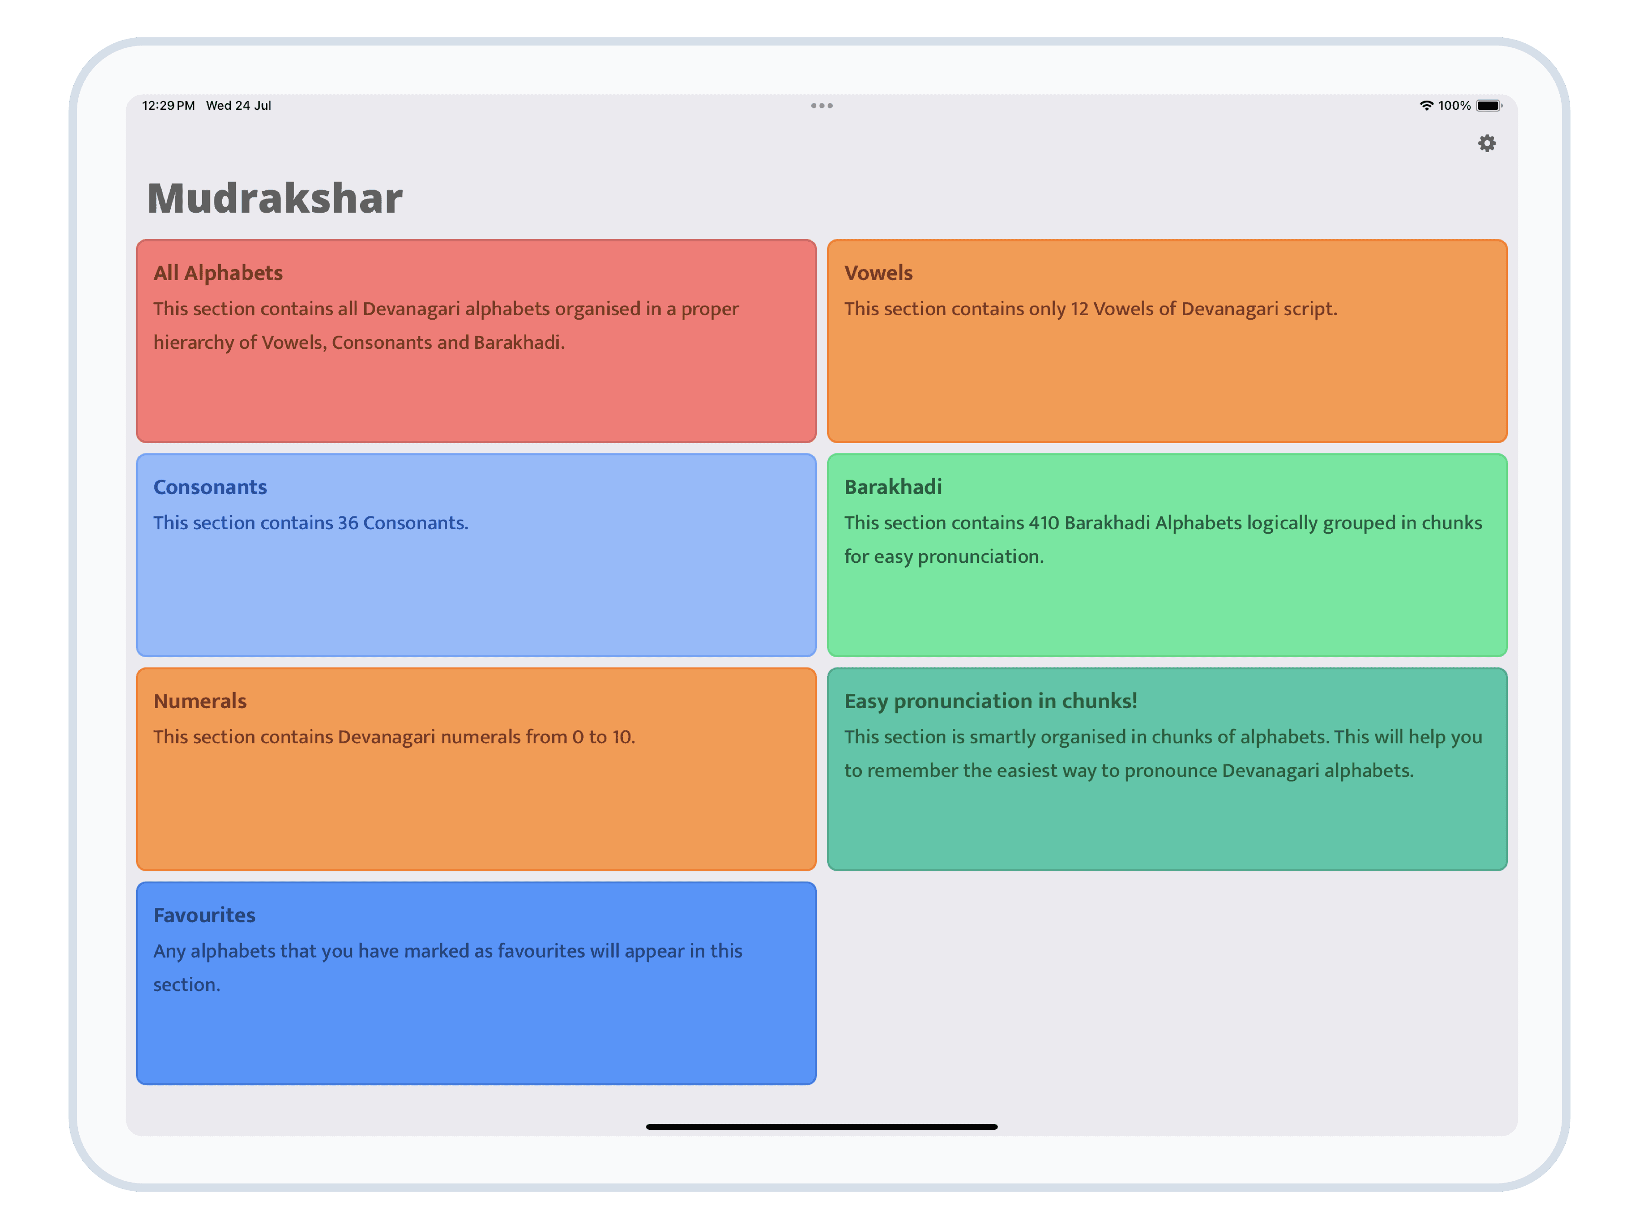1639x1229 pixels.
Task: Open the settings gear icon
Action: coord(1486,143)
